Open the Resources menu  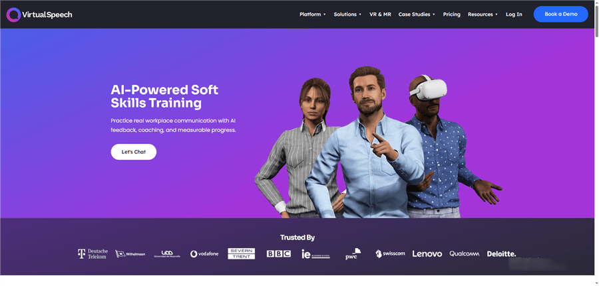click(480, 15)
